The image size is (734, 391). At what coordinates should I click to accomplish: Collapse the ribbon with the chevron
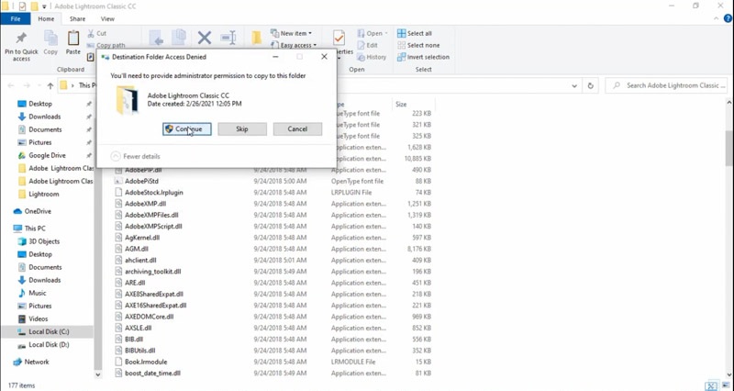click(717, 18)
